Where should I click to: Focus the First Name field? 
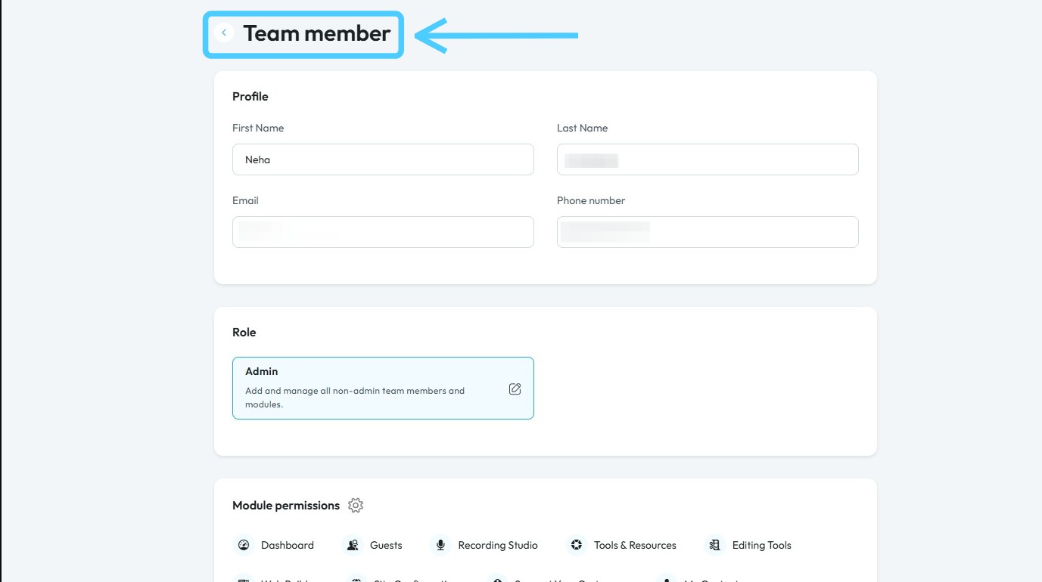coord(383,159)
